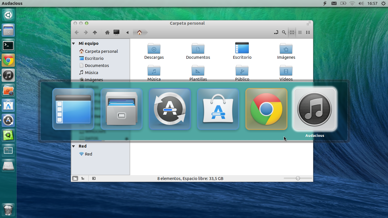Open the Documentos folder in the main pane
The width and height of the screenshot is (388, 218).
point(198,51)
